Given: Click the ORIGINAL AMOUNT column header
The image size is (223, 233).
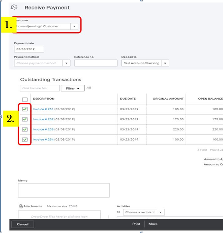Looking at the screenshot, I should [x=168, y=99].
